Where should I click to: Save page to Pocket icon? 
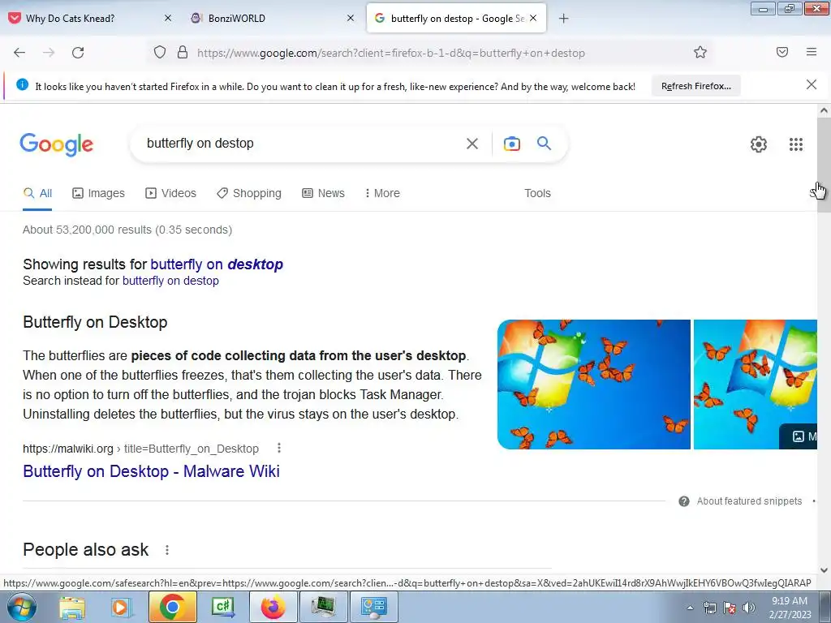(782, 52)
